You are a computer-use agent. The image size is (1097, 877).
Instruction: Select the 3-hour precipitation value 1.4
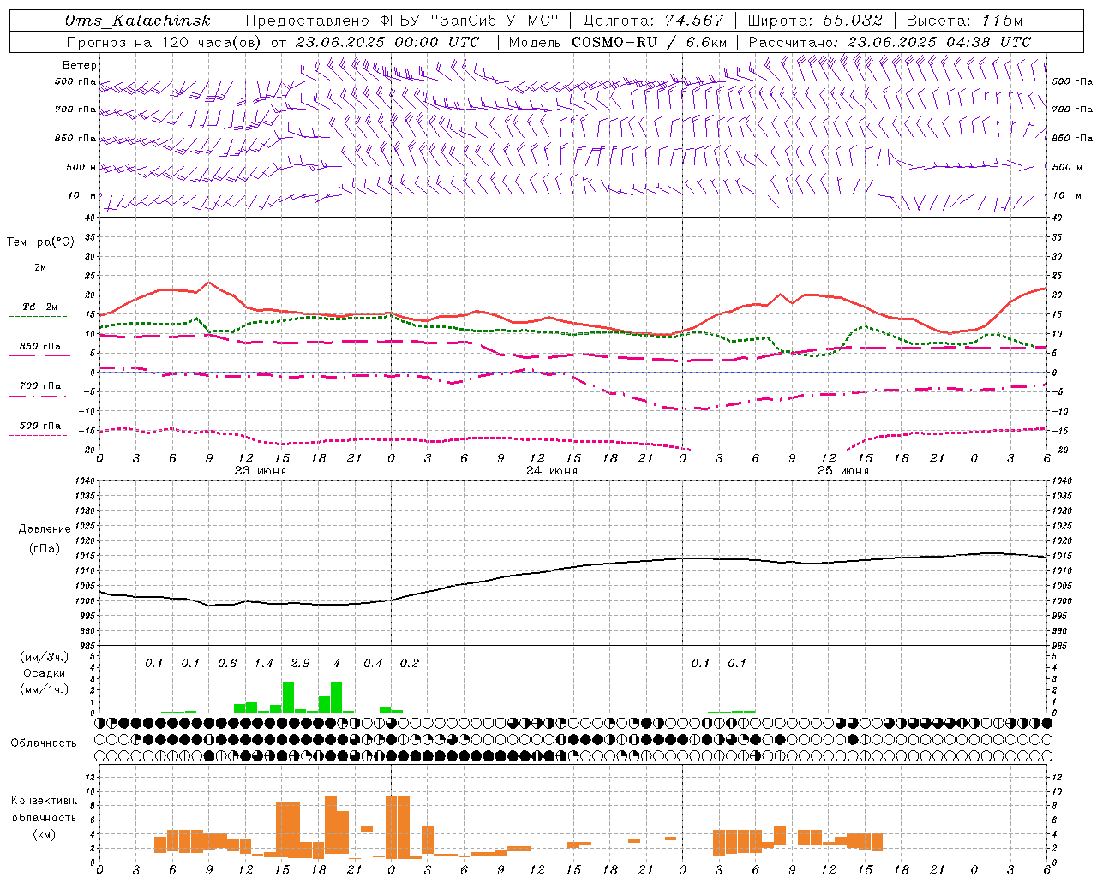coord(264,664)
